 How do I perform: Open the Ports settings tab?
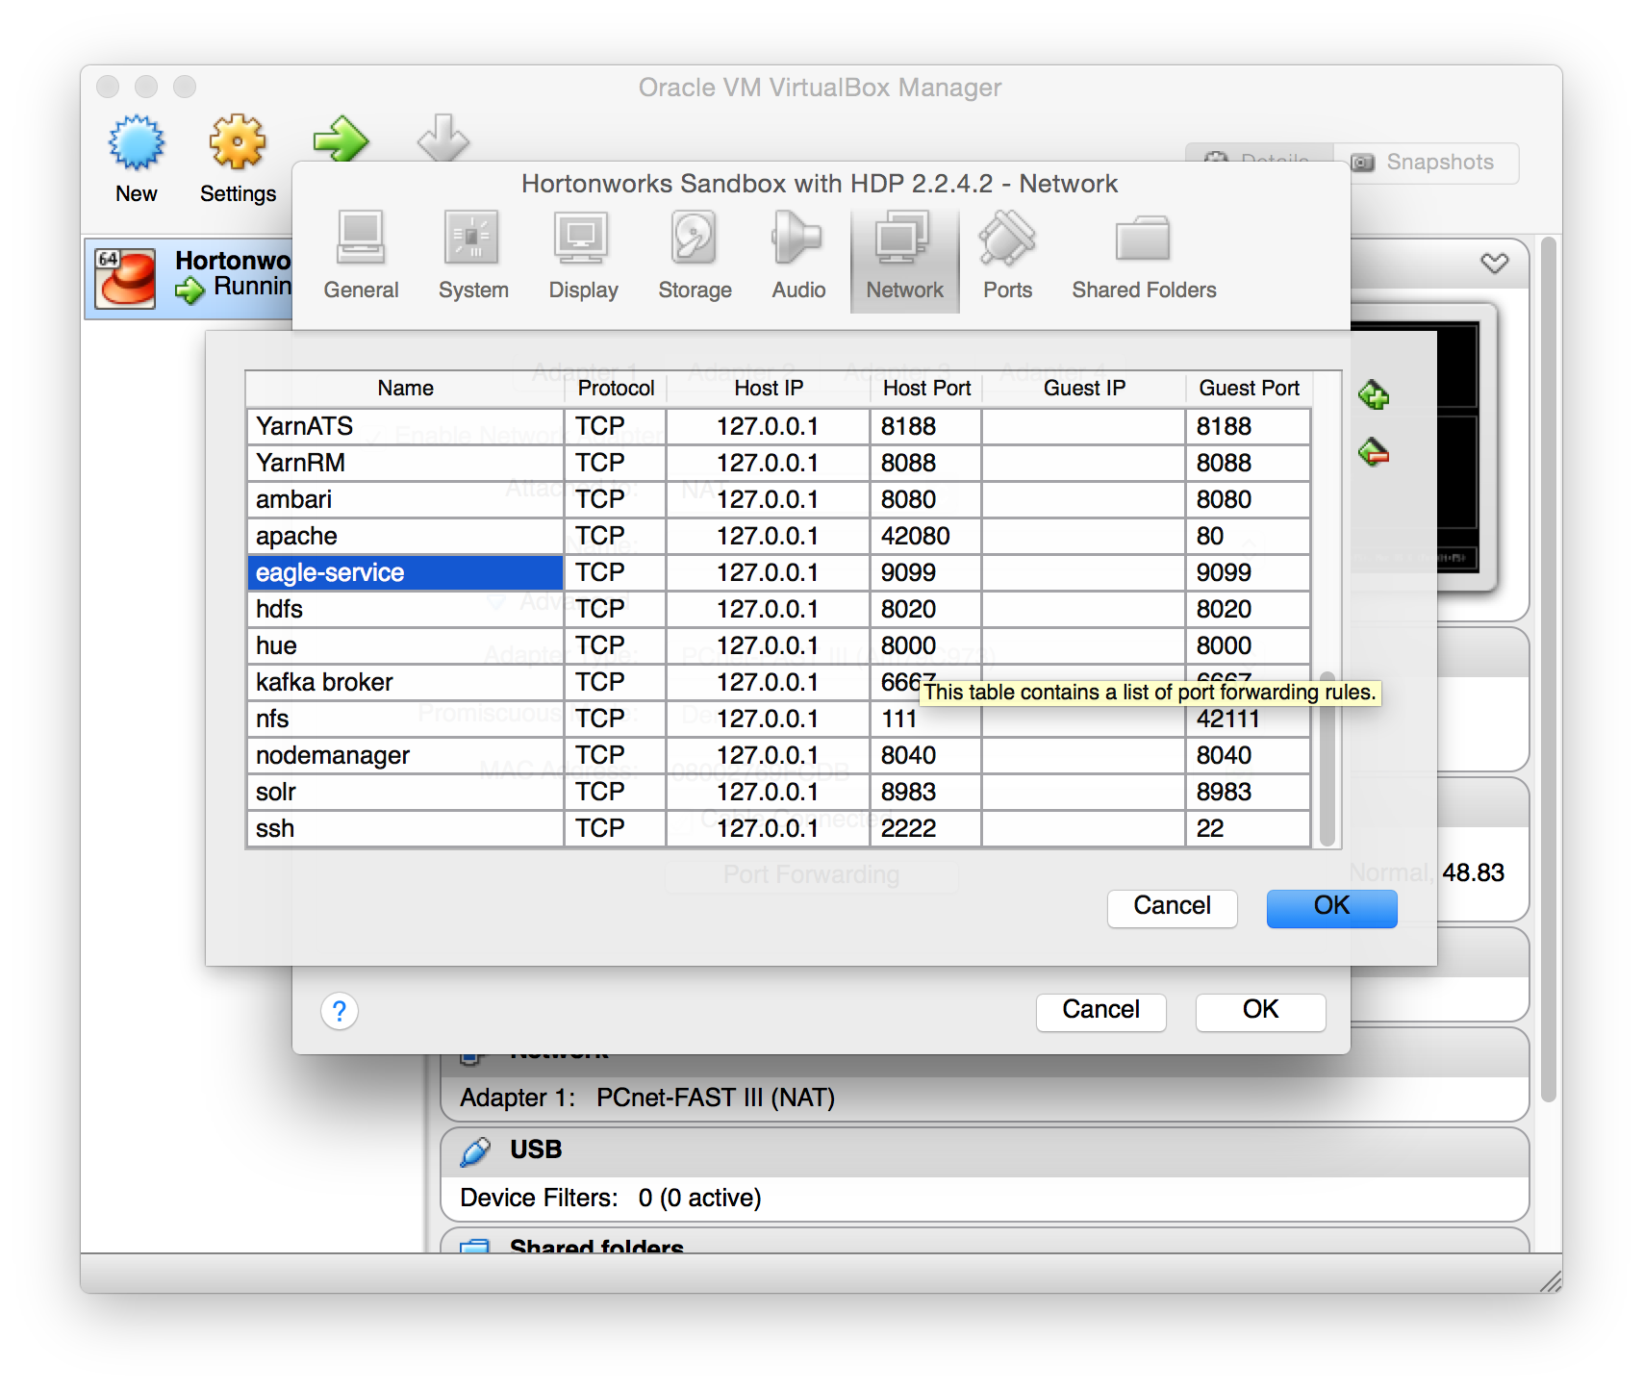[x=1007, y=256]
